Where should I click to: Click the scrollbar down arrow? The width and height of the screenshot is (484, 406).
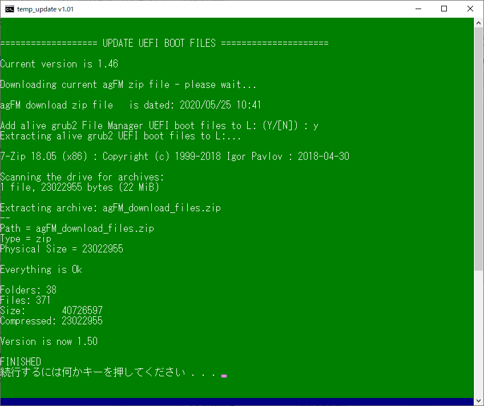[478, 401]
